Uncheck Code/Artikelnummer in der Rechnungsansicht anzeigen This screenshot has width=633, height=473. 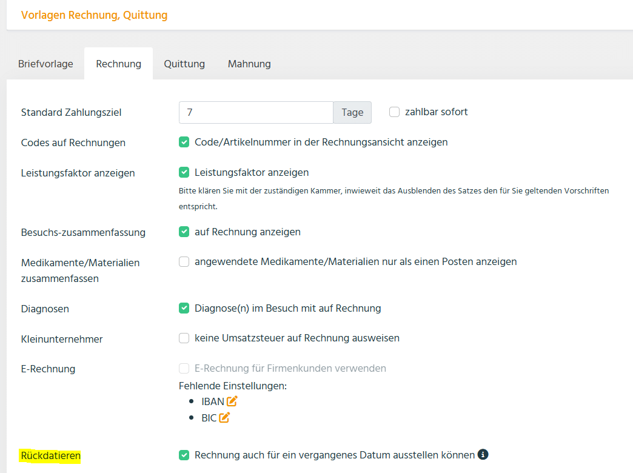[184, 142]
